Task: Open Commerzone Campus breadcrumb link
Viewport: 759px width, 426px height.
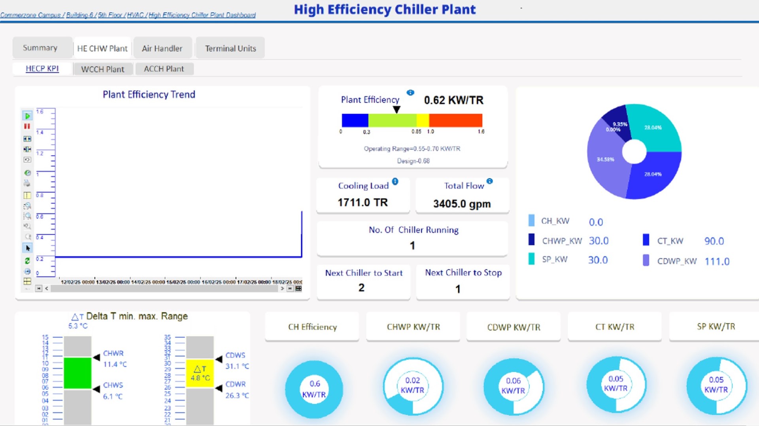Action: pyautogui.click(x=30, y=15)
